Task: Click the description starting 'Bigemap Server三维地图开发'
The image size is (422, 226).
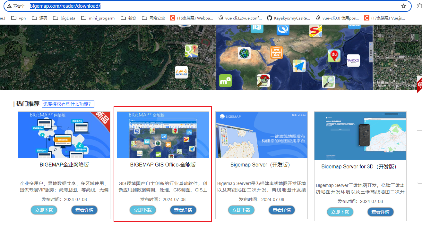Action: [360, 189]
